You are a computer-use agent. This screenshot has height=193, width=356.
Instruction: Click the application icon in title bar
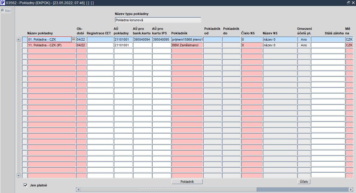pyautogui.click(x=2, y=3)
